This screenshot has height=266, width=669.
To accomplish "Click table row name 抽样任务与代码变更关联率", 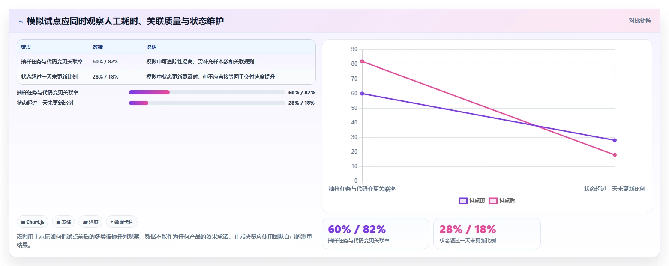I will click(x=52, y=62).
